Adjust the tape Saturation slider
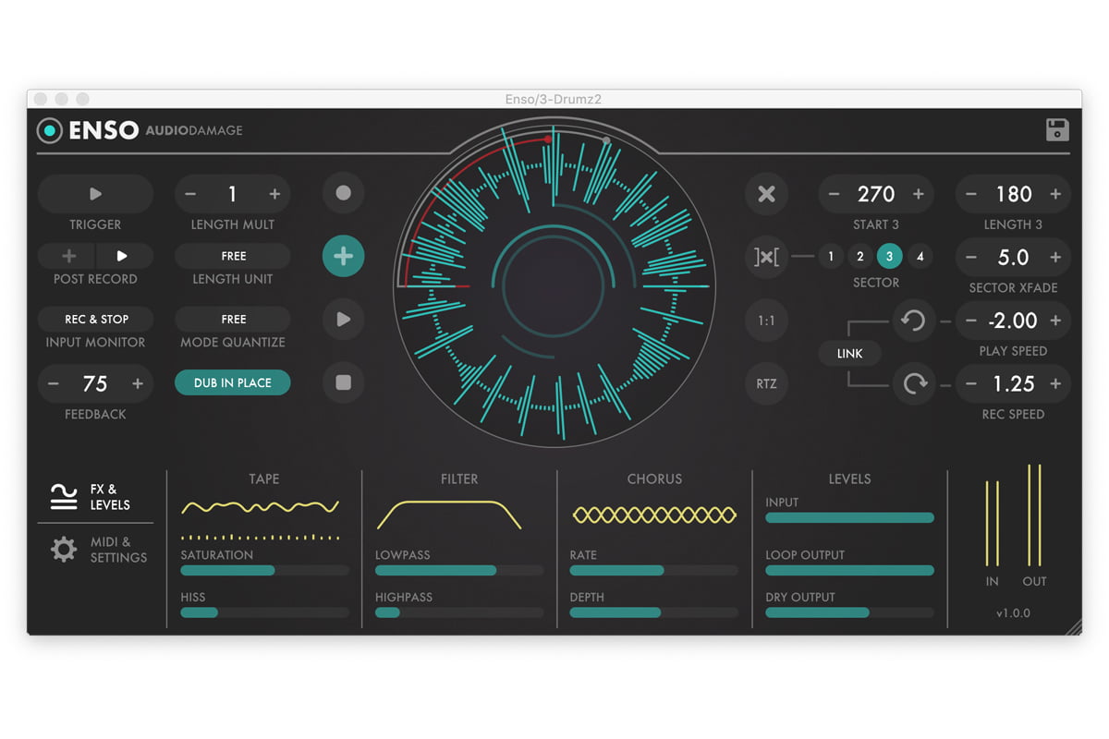Screen dimensions: 1109x739 coord(265,571)
